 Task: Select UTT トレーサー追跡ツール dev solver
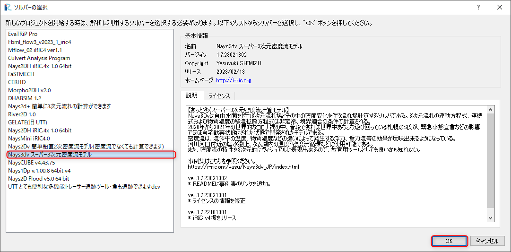(90, 186)
